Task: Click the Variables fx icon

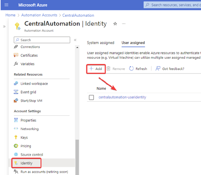Action: click(16, 64)
